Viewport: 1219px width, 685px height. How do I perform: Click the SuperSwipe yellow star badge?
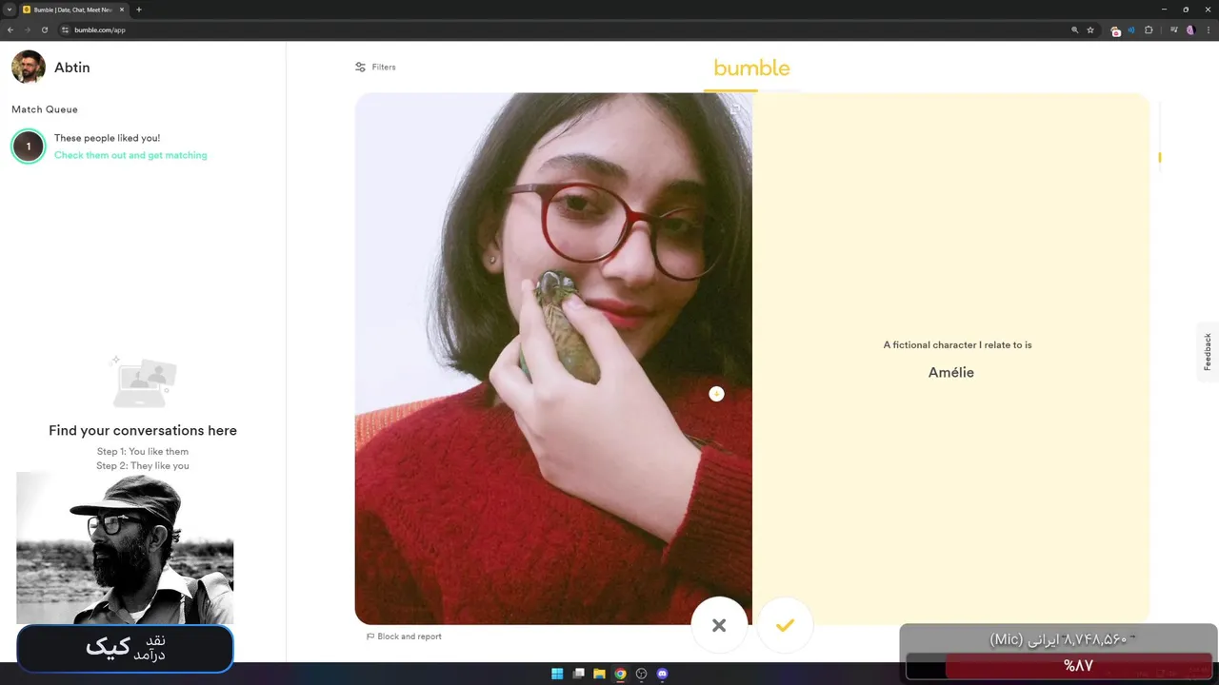pos(716,394)
